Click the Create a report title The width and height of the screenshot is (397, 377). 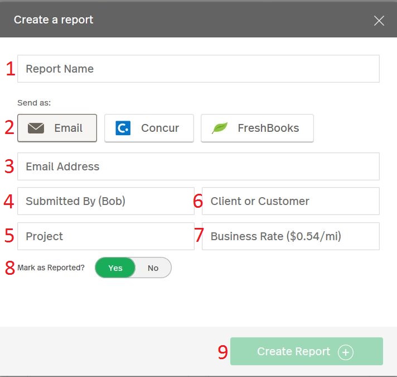(54, 20)
